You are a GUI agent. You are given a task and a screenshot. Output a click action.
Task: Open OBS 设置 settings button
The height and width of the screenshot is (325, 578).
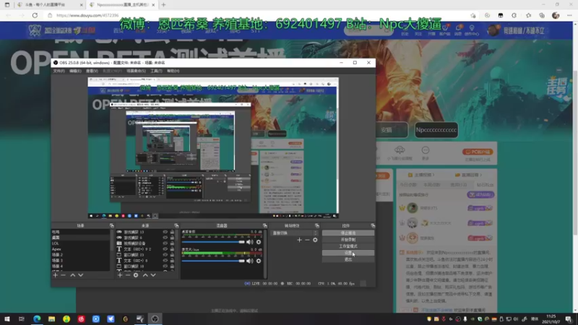pyautogui.click(x=348, y=253)
